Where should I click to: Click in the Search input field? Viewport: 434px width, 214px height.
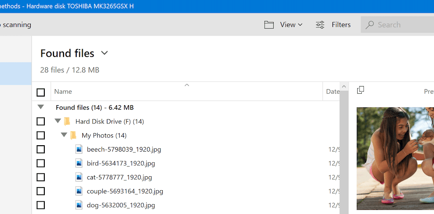[397, 25]
